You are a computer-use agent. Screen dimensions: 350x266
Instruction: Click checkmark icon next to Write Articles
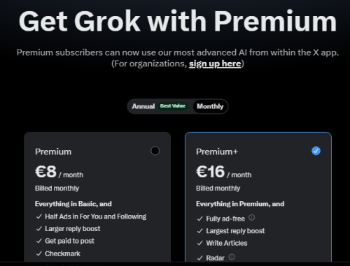[200, 243]
